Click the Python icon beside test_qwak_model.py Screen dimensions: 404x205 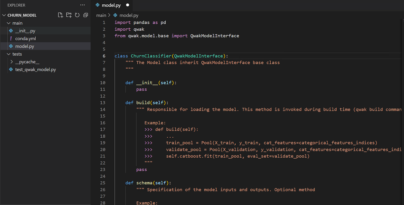pos(11,70)
